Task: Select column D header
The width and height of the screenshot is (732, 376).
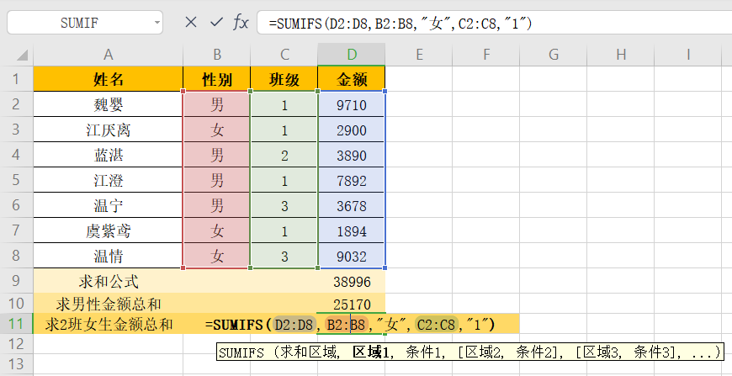Action: (x=352, y=55)
